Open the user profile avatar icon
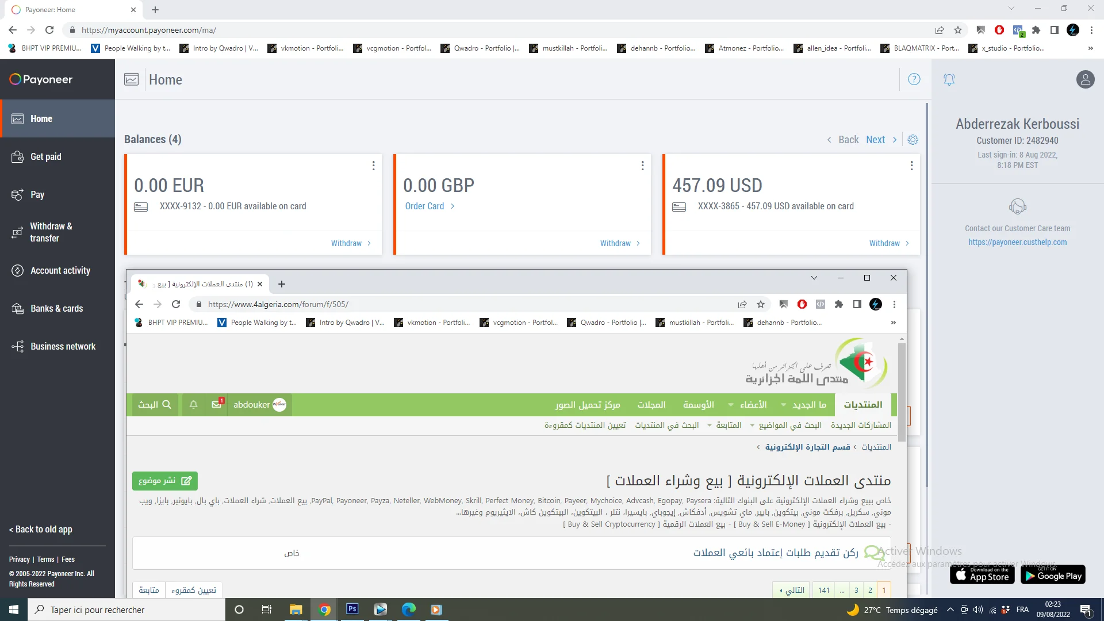1104x621 pixels. 1085,79
